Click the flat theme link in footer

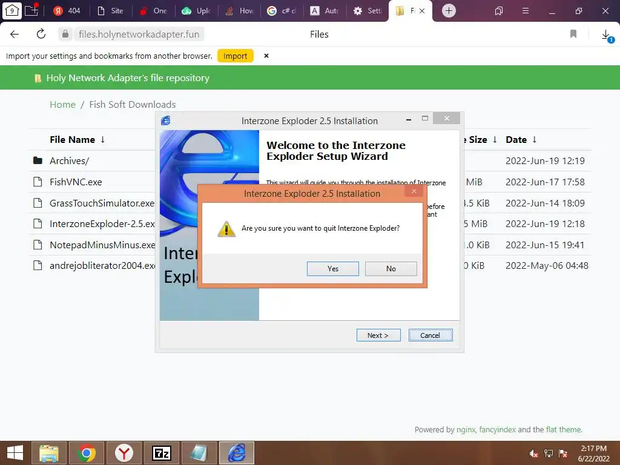point(564,429)
